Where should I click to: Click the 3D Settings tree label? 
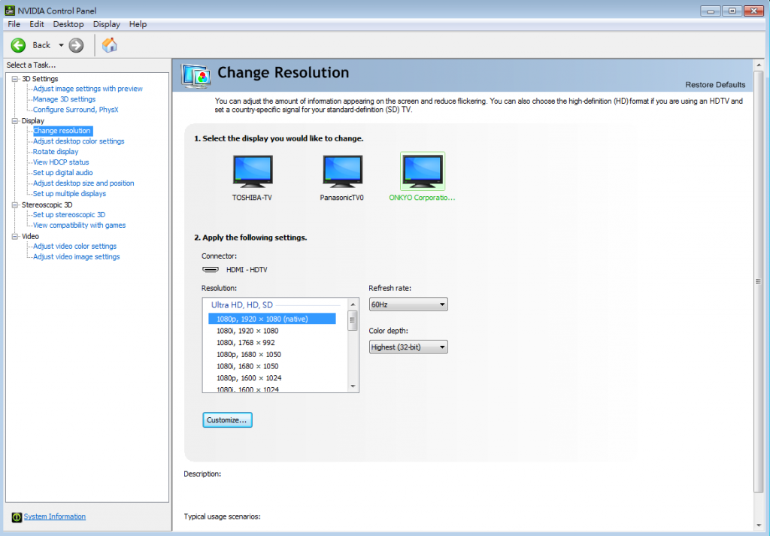pyautogui.click(x=40, y=78)
